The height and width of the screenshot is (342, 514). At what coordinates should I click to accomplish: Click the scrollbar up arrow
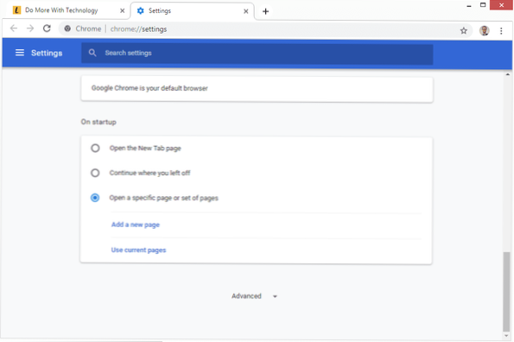pyautogui.click(x=507, y=74)
